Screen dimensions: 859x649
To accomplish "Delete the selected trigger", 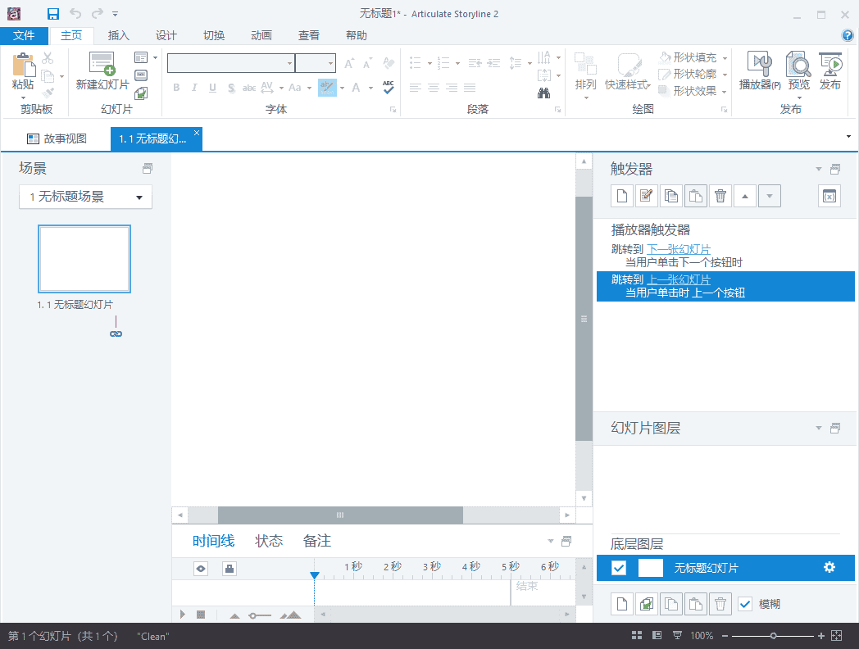I will pyautogui.click(x=720, y=195).
